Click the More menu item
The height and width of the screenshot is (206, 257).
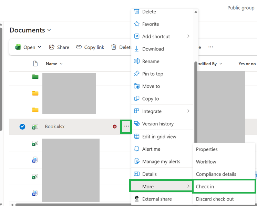[x=161, y=186]
